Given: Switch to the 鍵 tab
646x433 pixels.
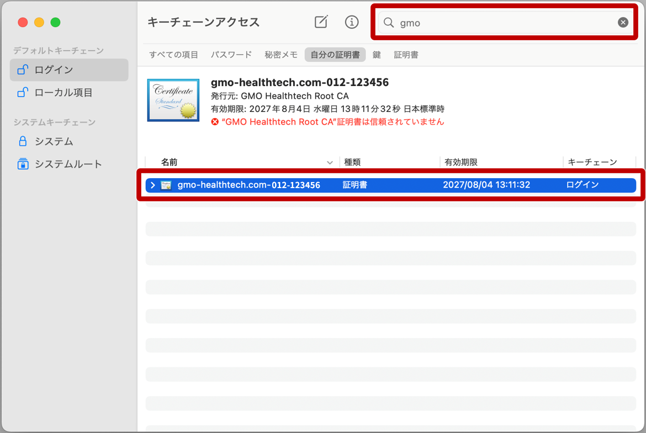Looking at the screenshot, I should [377, 55].
